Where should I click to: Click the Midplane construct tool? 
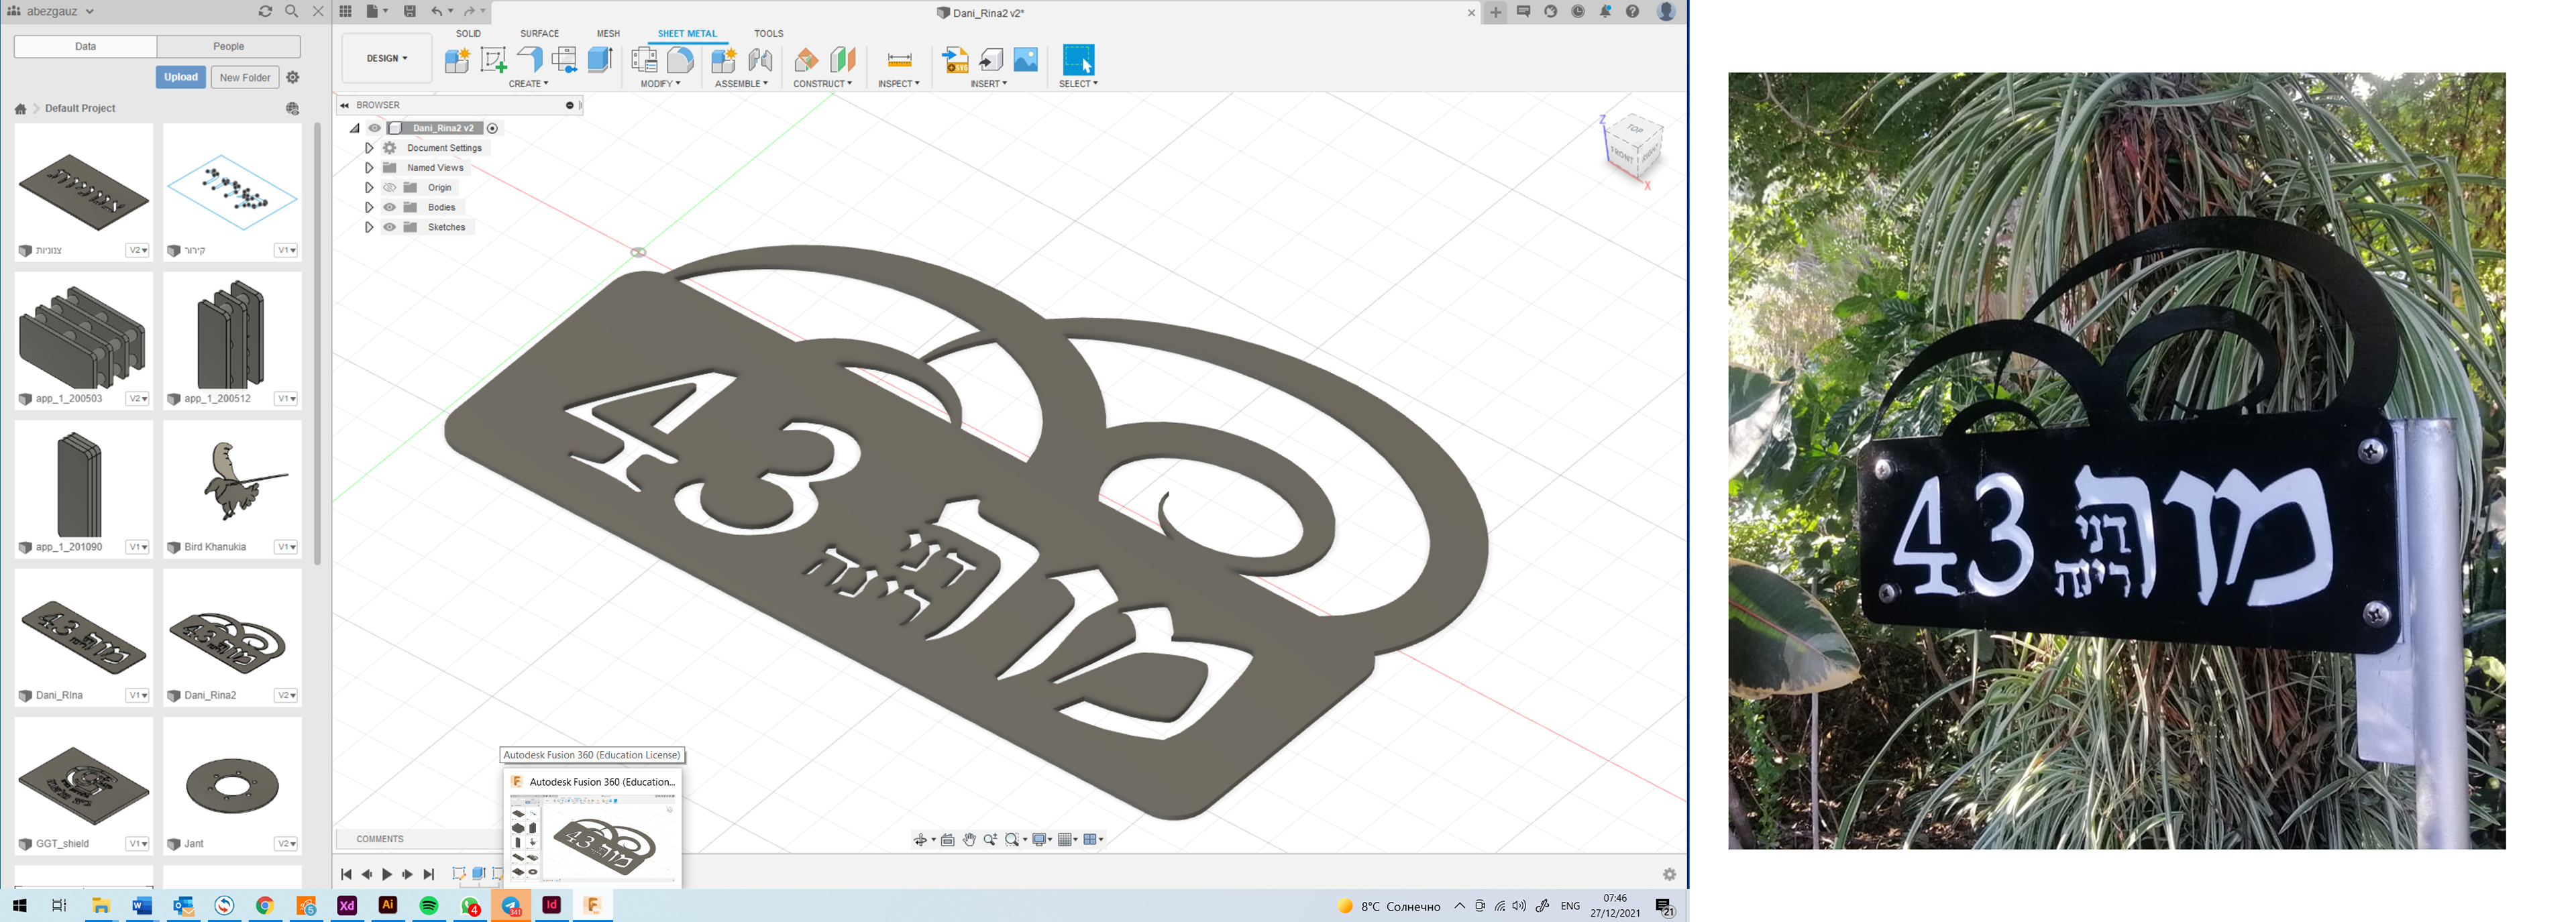tap(842, 60)
